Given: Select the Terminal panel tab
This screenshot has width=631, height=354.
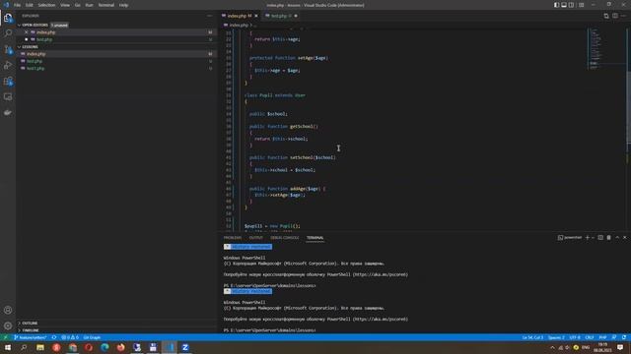Looking at the screenshot, I should [x=315, y=238].
